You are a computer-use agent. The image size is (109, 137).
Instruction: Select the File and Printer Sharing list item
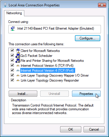pos(52,61)
